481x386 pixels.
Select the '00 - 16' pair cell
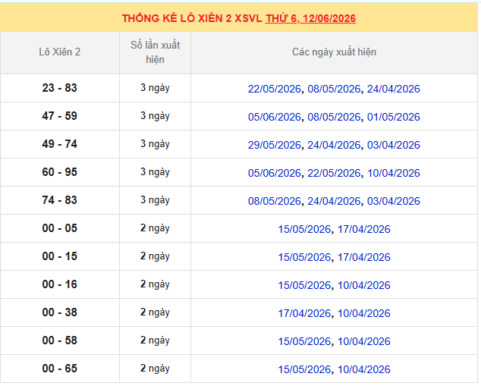coord(59,284)
